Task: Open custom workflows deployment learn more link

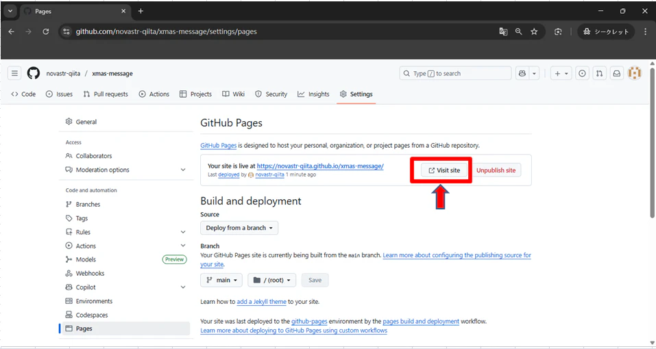Action: [293, 331]
